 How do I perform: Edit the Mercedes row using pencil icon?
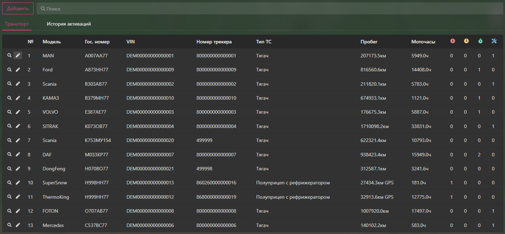(x=18, y=225)
